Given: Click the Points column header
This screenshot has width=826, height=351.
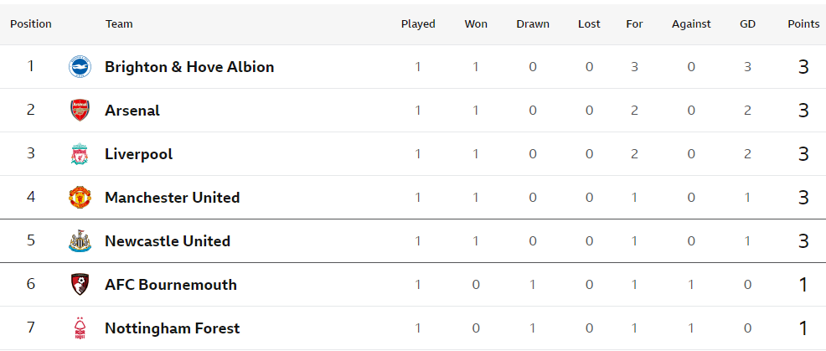Looking at the screenshot, I should coord(803,23).
